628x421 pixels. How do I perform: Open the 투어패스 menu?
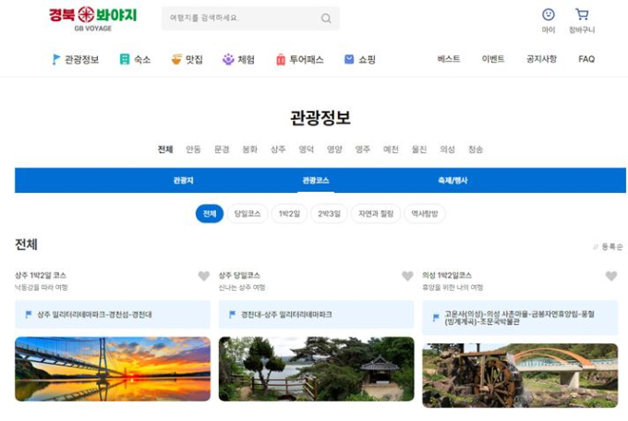(x=299, y=59)
